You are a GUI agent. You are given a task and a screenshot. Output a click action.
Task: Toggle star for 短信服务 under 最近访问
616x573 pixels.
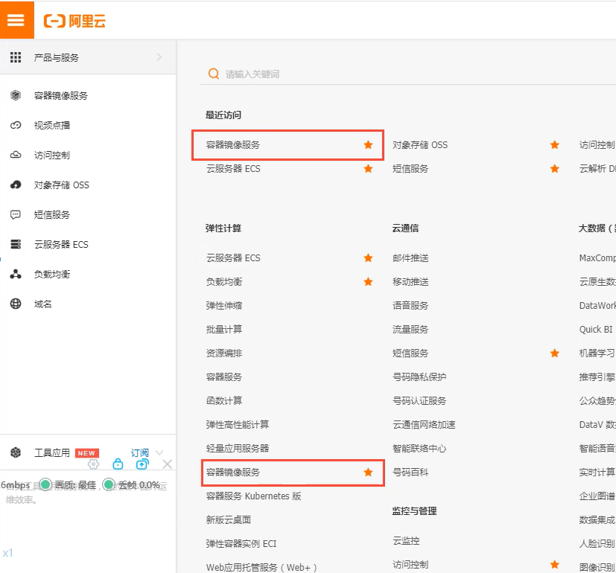pos(555,169)
